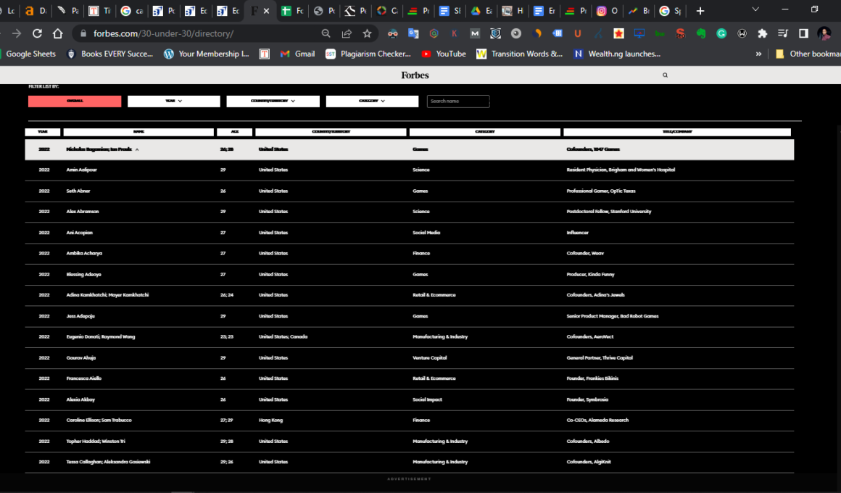Open the Year filter dropdown
This screenshot has width=841, height=493.
point(174,101)
